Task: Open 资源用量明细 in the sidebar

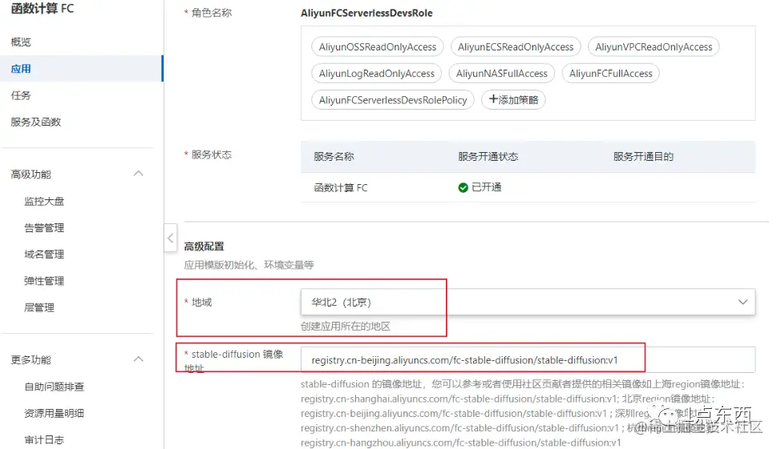Action: [54, 414]
